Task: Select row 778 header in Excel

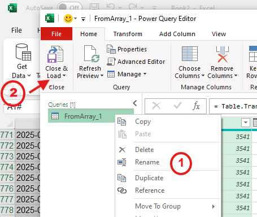Action: [7, 210]
